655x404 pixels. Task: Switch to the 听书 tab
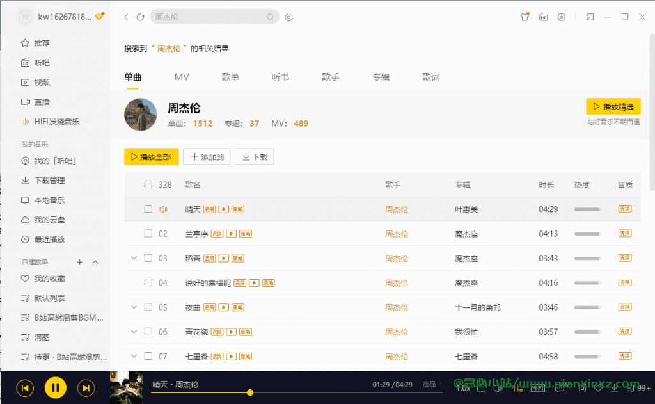(x=280, y=77)
